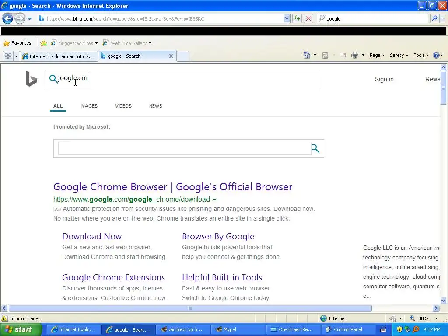Expand the address bar history dropdown
Image resolution: width=448 pixels, height=336 pixels.
287,18
